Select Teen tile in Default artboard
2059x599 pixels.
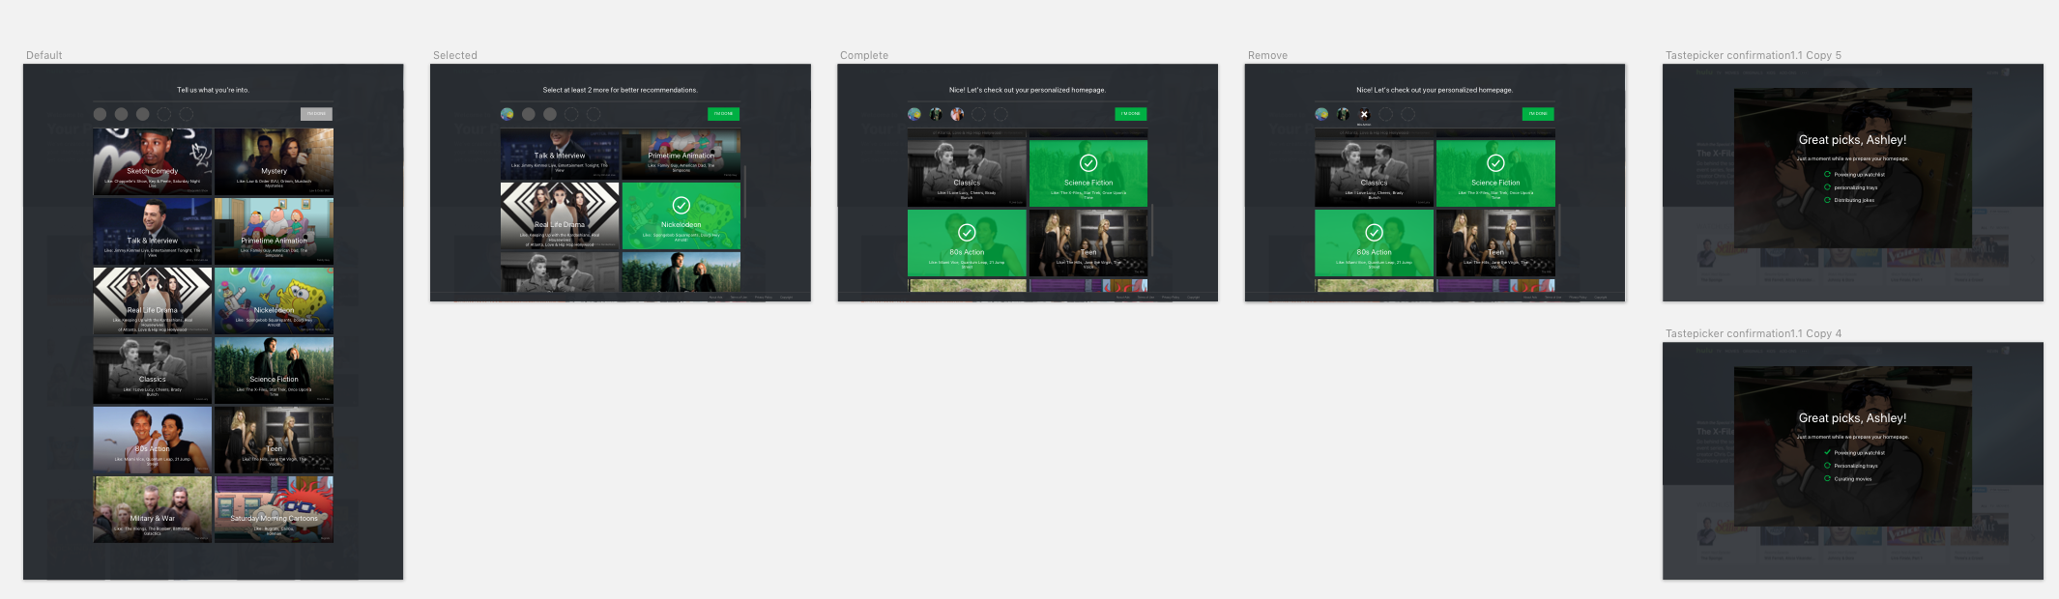(x=274, y=440)
